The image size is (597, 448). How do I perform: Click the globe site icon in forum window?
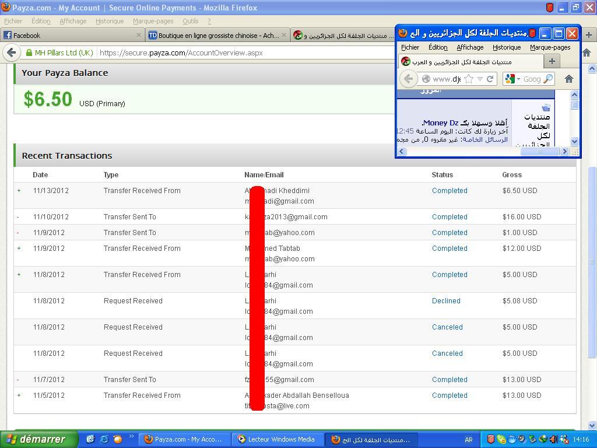point(426,79)
